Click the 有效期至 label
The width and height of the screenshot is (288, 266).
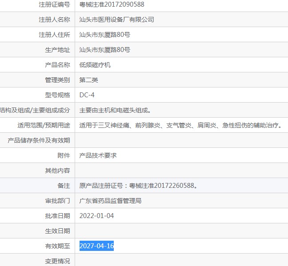coord(57,246)
